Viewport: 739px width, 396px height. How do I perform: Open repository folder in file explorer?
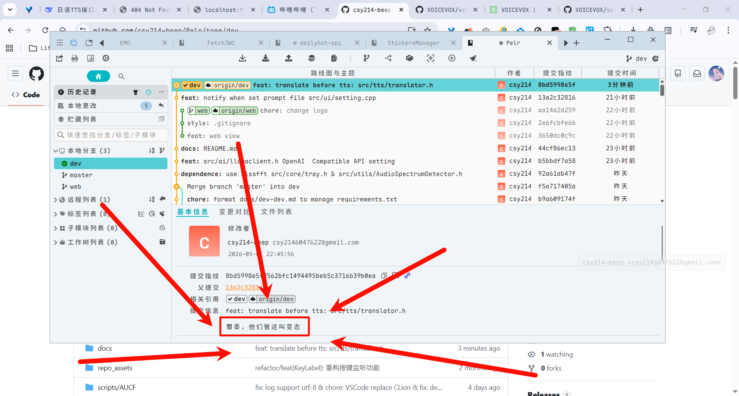[x=60, y=58]
